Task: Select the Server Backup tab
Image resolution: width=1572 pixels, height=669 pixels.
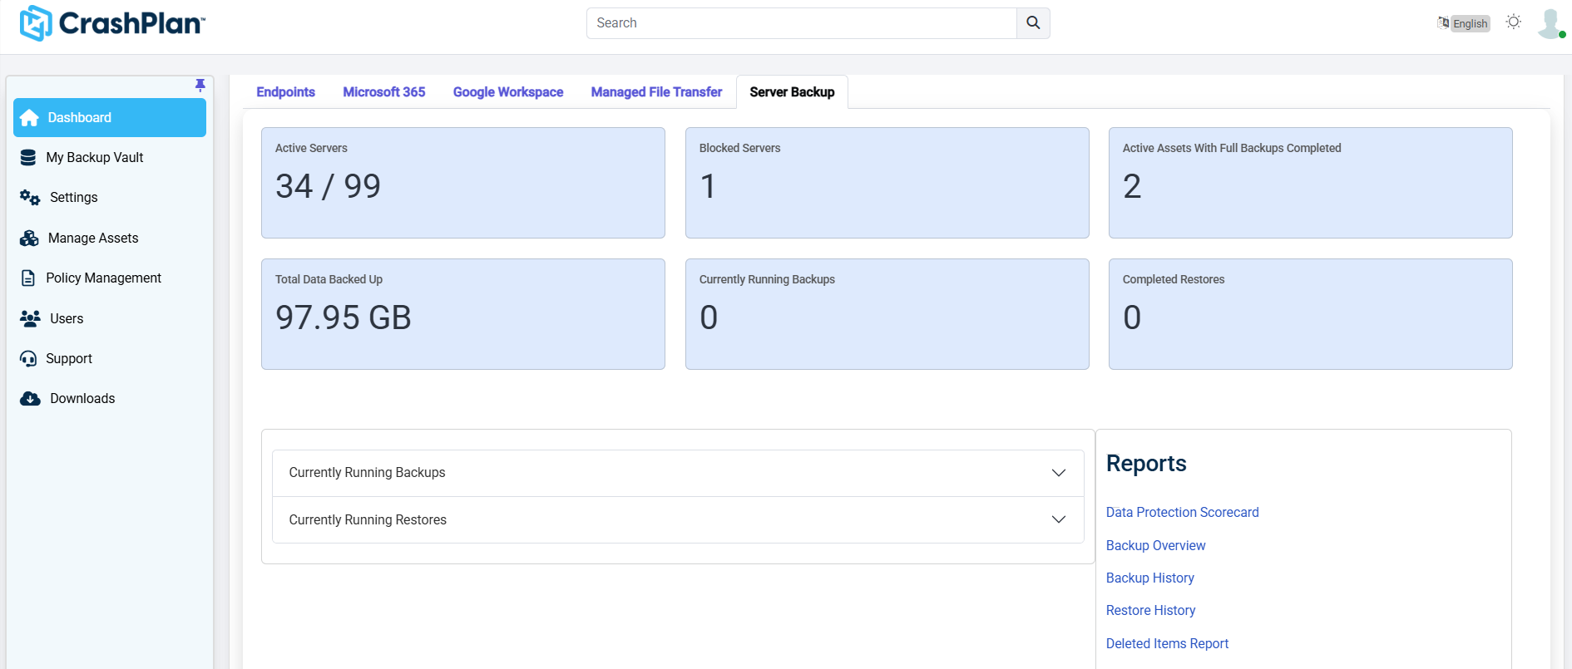Action: point(792,92)
